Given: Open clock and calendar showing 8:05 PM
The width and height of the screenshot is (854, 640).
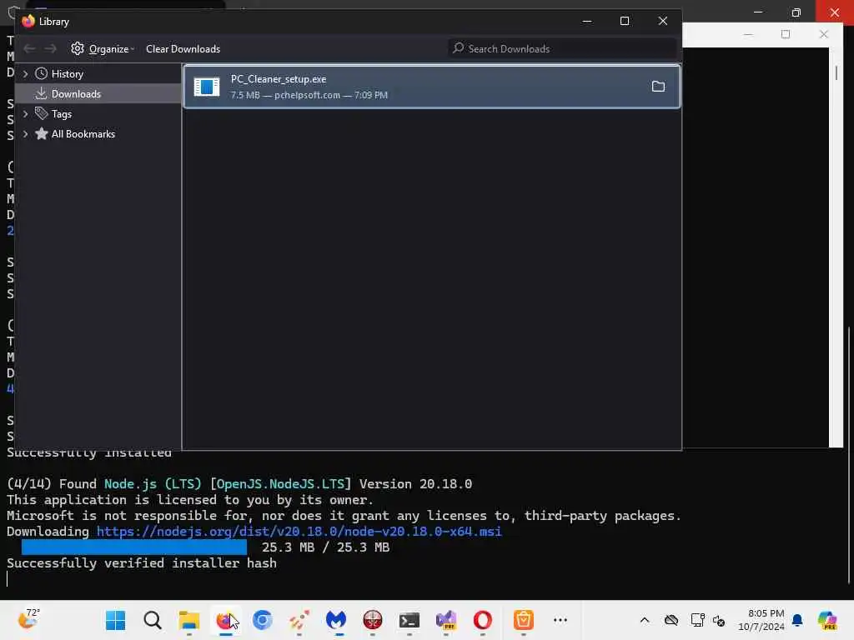Looking at the screenshot, I should click(761, 620).
